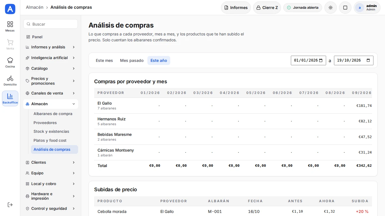Expand Inteligencia artificial section
Screen dimensions: 385x216
(x=51, y=58)
